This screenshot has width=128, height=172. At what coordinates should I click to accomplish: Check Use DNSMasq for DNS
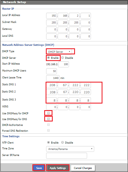[48, 119]
